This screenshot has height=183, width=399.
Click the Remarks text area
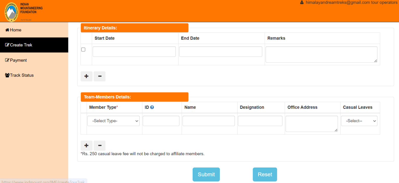pyautogui.click(x=321, y=55)
